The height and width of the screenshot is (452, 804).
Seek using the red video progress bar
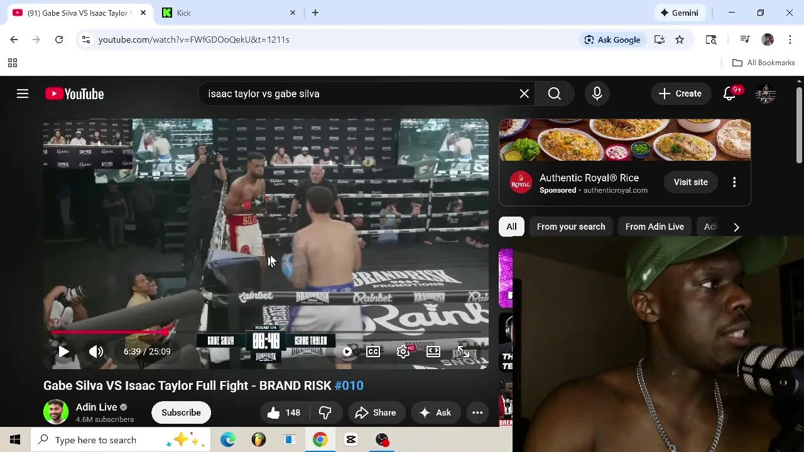click(266, 332)
